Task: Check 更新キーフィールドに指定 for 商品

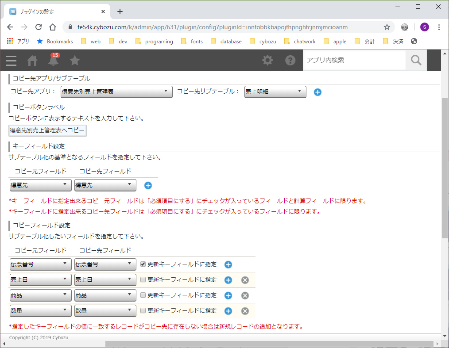Action: tap(143, 295)
